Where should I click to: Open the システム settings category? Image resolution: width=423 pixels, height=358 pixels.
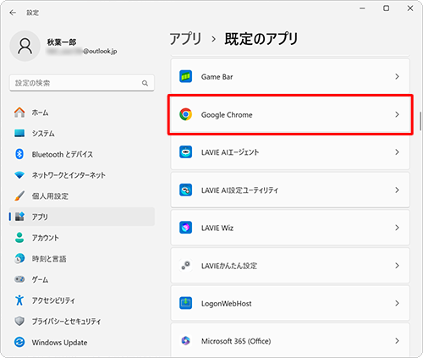[82, 133]
